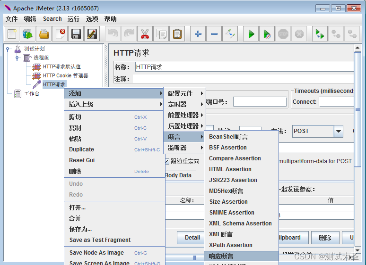366x265 pixels.
Task: Select the 线程组 tree node
Action: click(41, 58)
